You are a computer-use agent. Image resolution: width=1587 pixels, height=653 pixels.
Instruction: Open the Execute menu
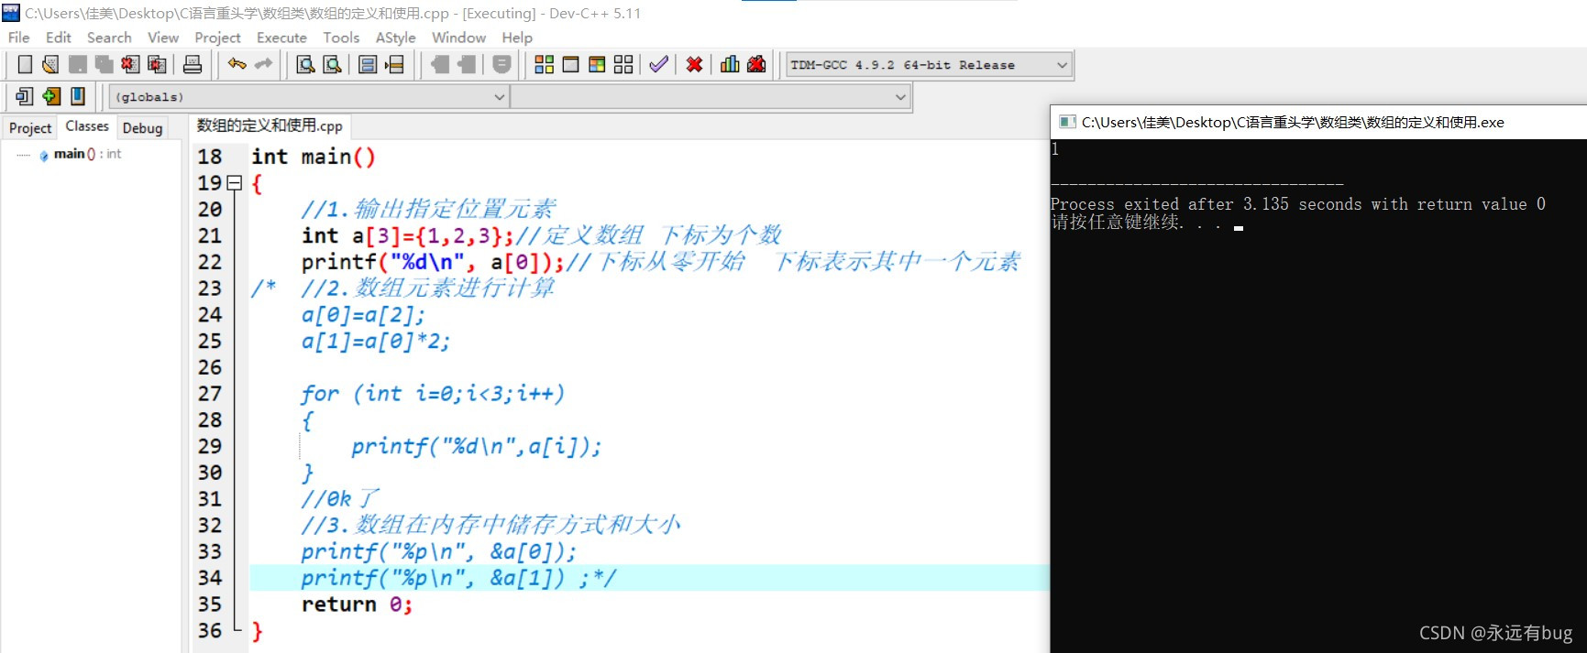[x=281, y=38]
